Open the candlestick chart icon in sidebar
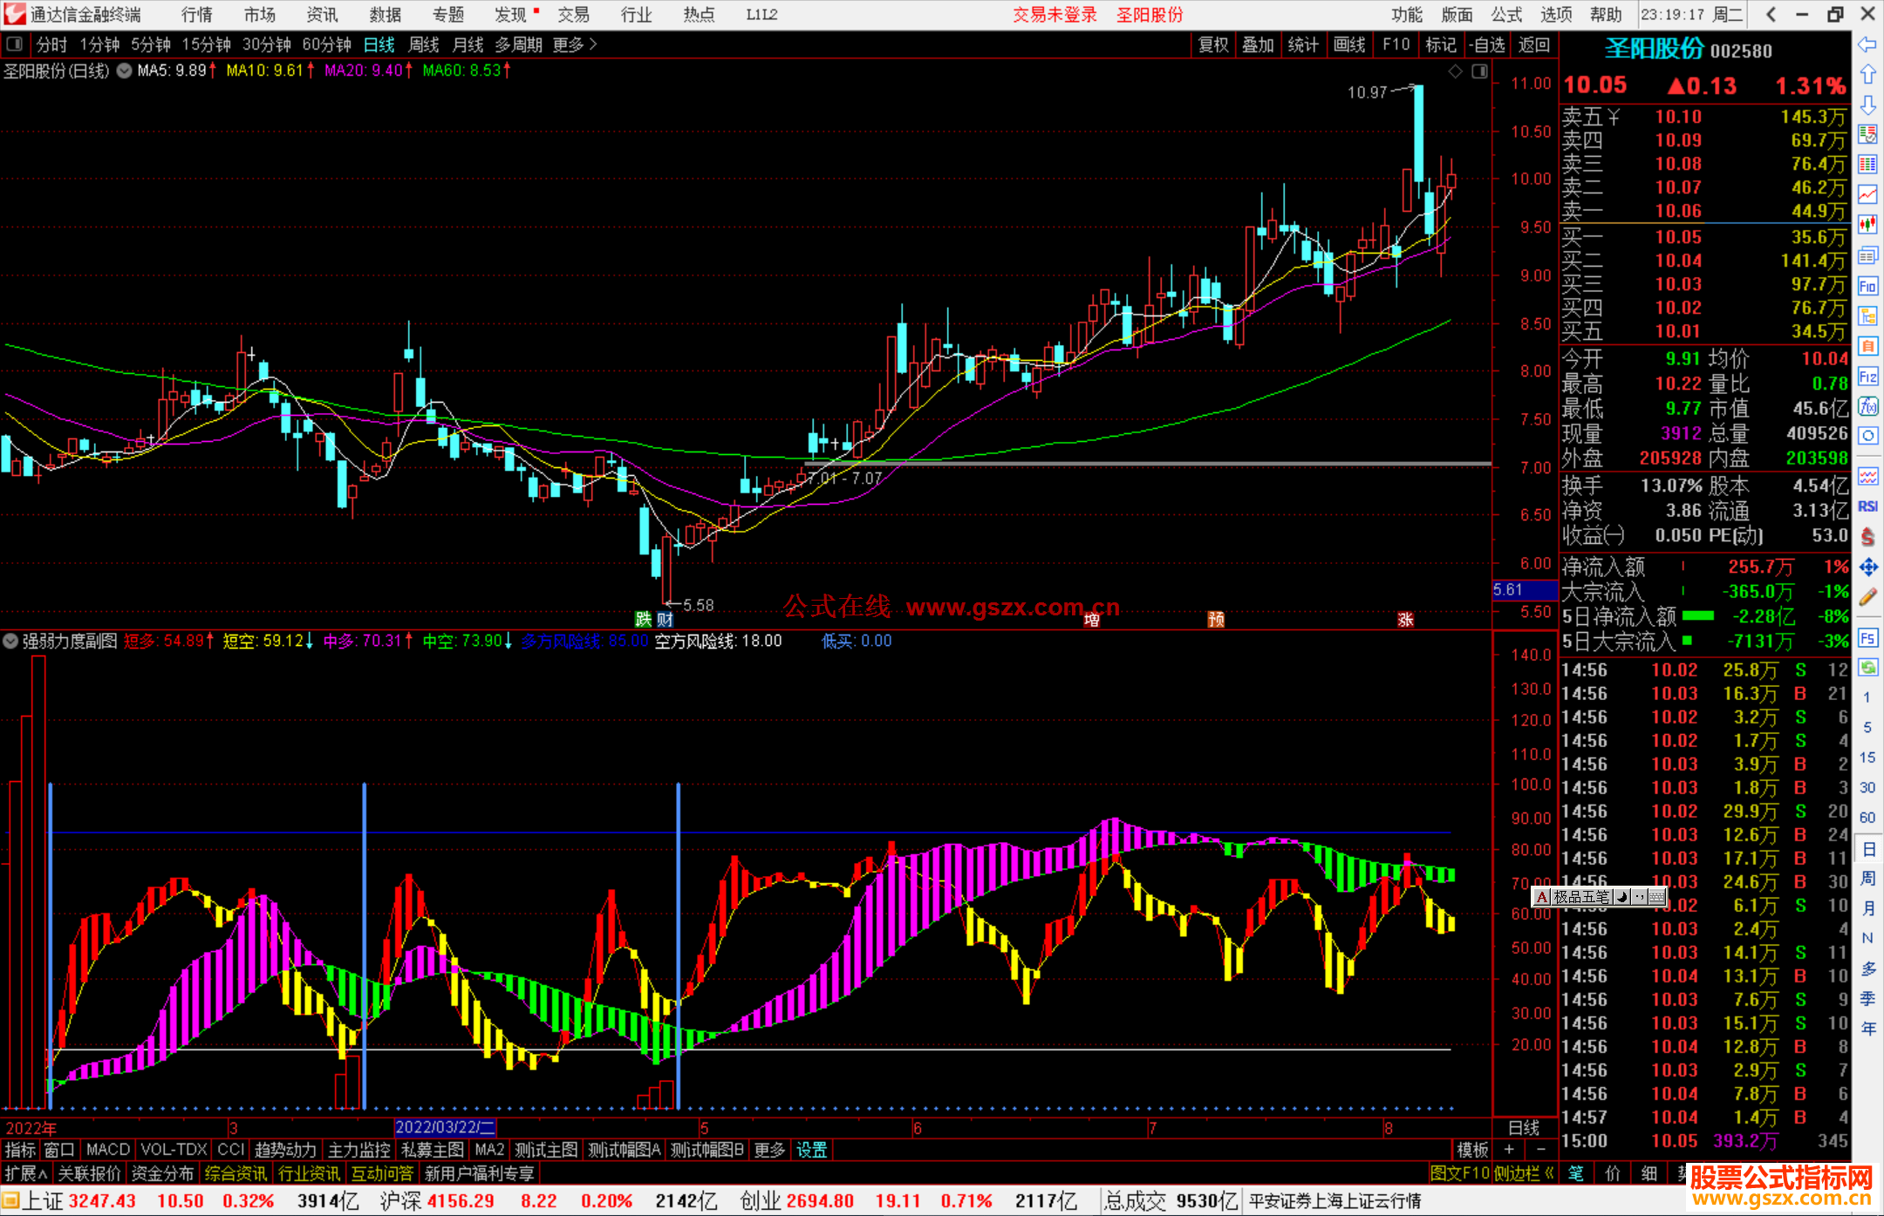 pyautogui.click(x=1867, y=225)
